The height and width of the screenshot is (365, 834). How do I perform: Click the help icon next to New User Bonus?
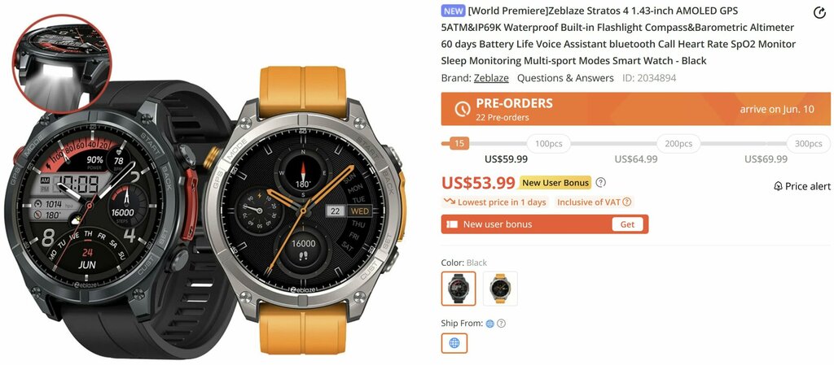[x=600, y=182]
